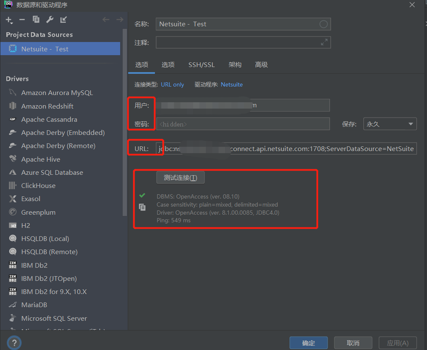Click the 确定 button
Viewport: 427px width, 350px height.
pos(309,343)
